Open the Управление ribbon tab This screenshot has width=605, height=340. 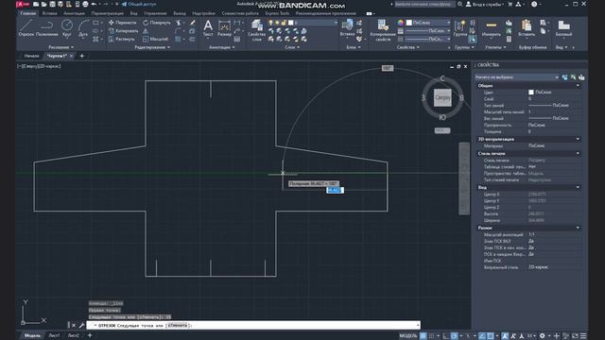point(155,13)
